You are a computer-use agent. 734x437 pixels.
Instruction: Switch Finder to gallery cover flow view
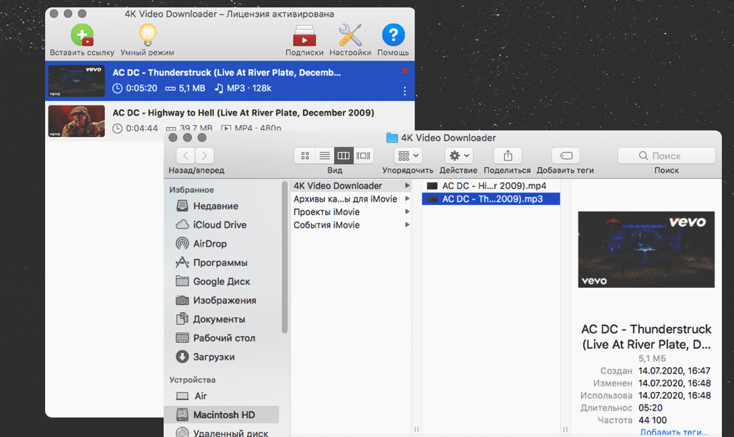click(363, 155)
